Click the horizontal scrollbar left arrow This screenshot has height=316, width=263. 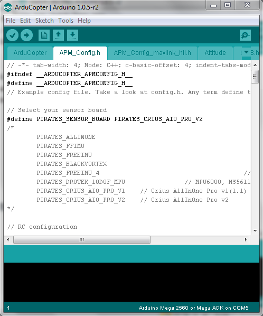tap(8, 239)
